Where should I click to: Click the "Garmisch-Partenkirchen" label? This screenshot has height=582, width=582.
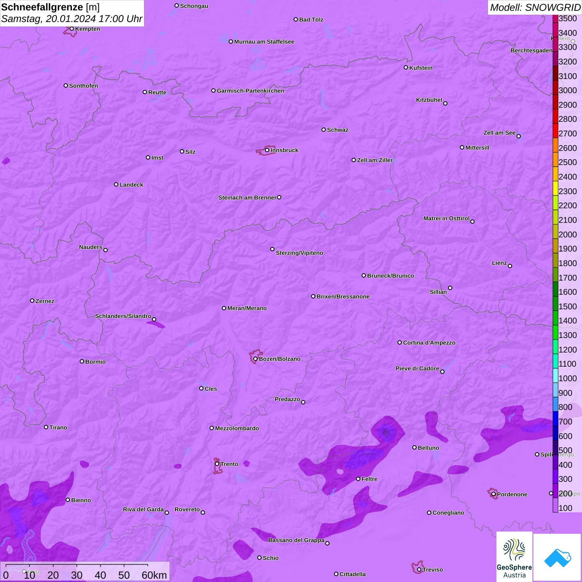pyautogui.click(x=251, y=91)
